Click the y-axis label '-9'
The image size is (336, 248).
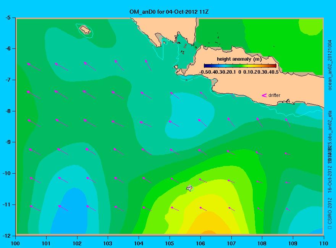coord(8,142)
